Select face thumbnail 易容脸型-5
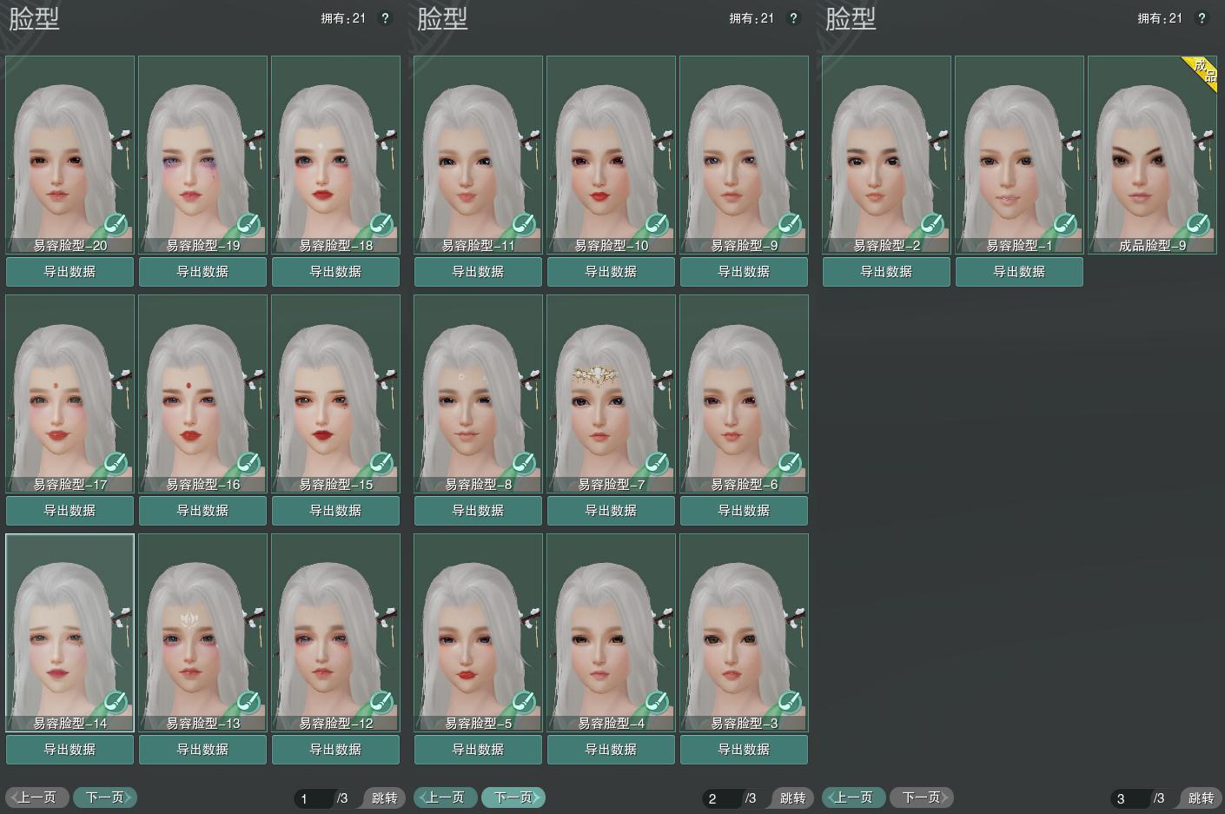Screen dimensions: 1225x814 pyautogui.click(x=478, y=632)
